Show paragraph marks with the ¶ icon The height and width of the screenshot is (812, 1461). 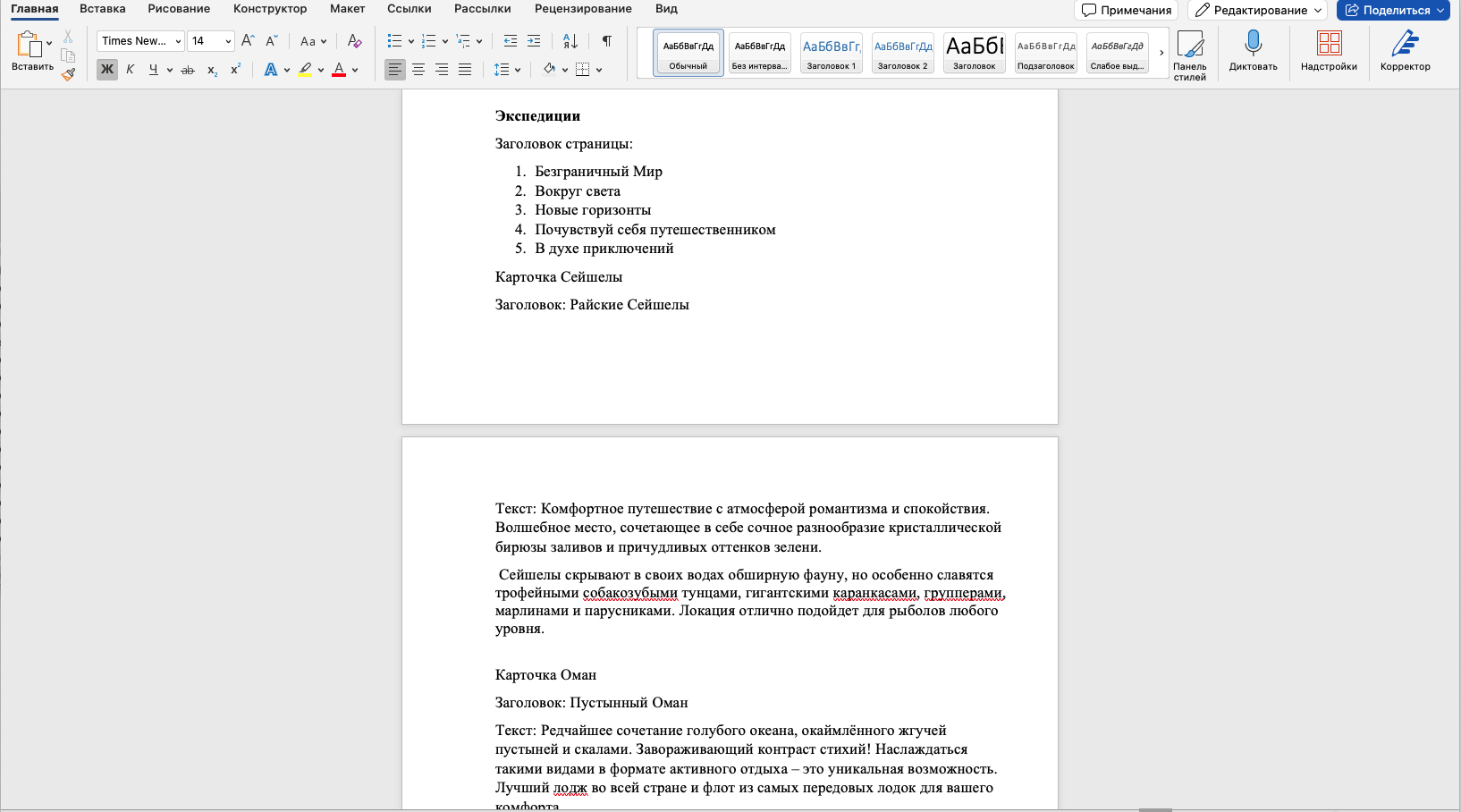606,41
